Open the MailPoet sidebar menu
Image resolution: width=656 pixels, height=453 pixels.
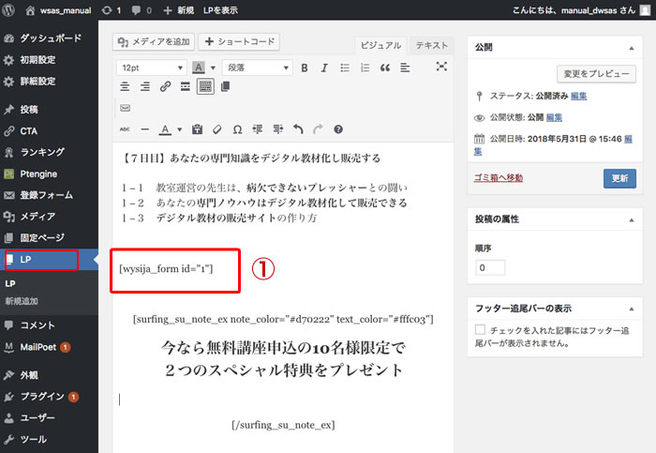tap(37, 347)
